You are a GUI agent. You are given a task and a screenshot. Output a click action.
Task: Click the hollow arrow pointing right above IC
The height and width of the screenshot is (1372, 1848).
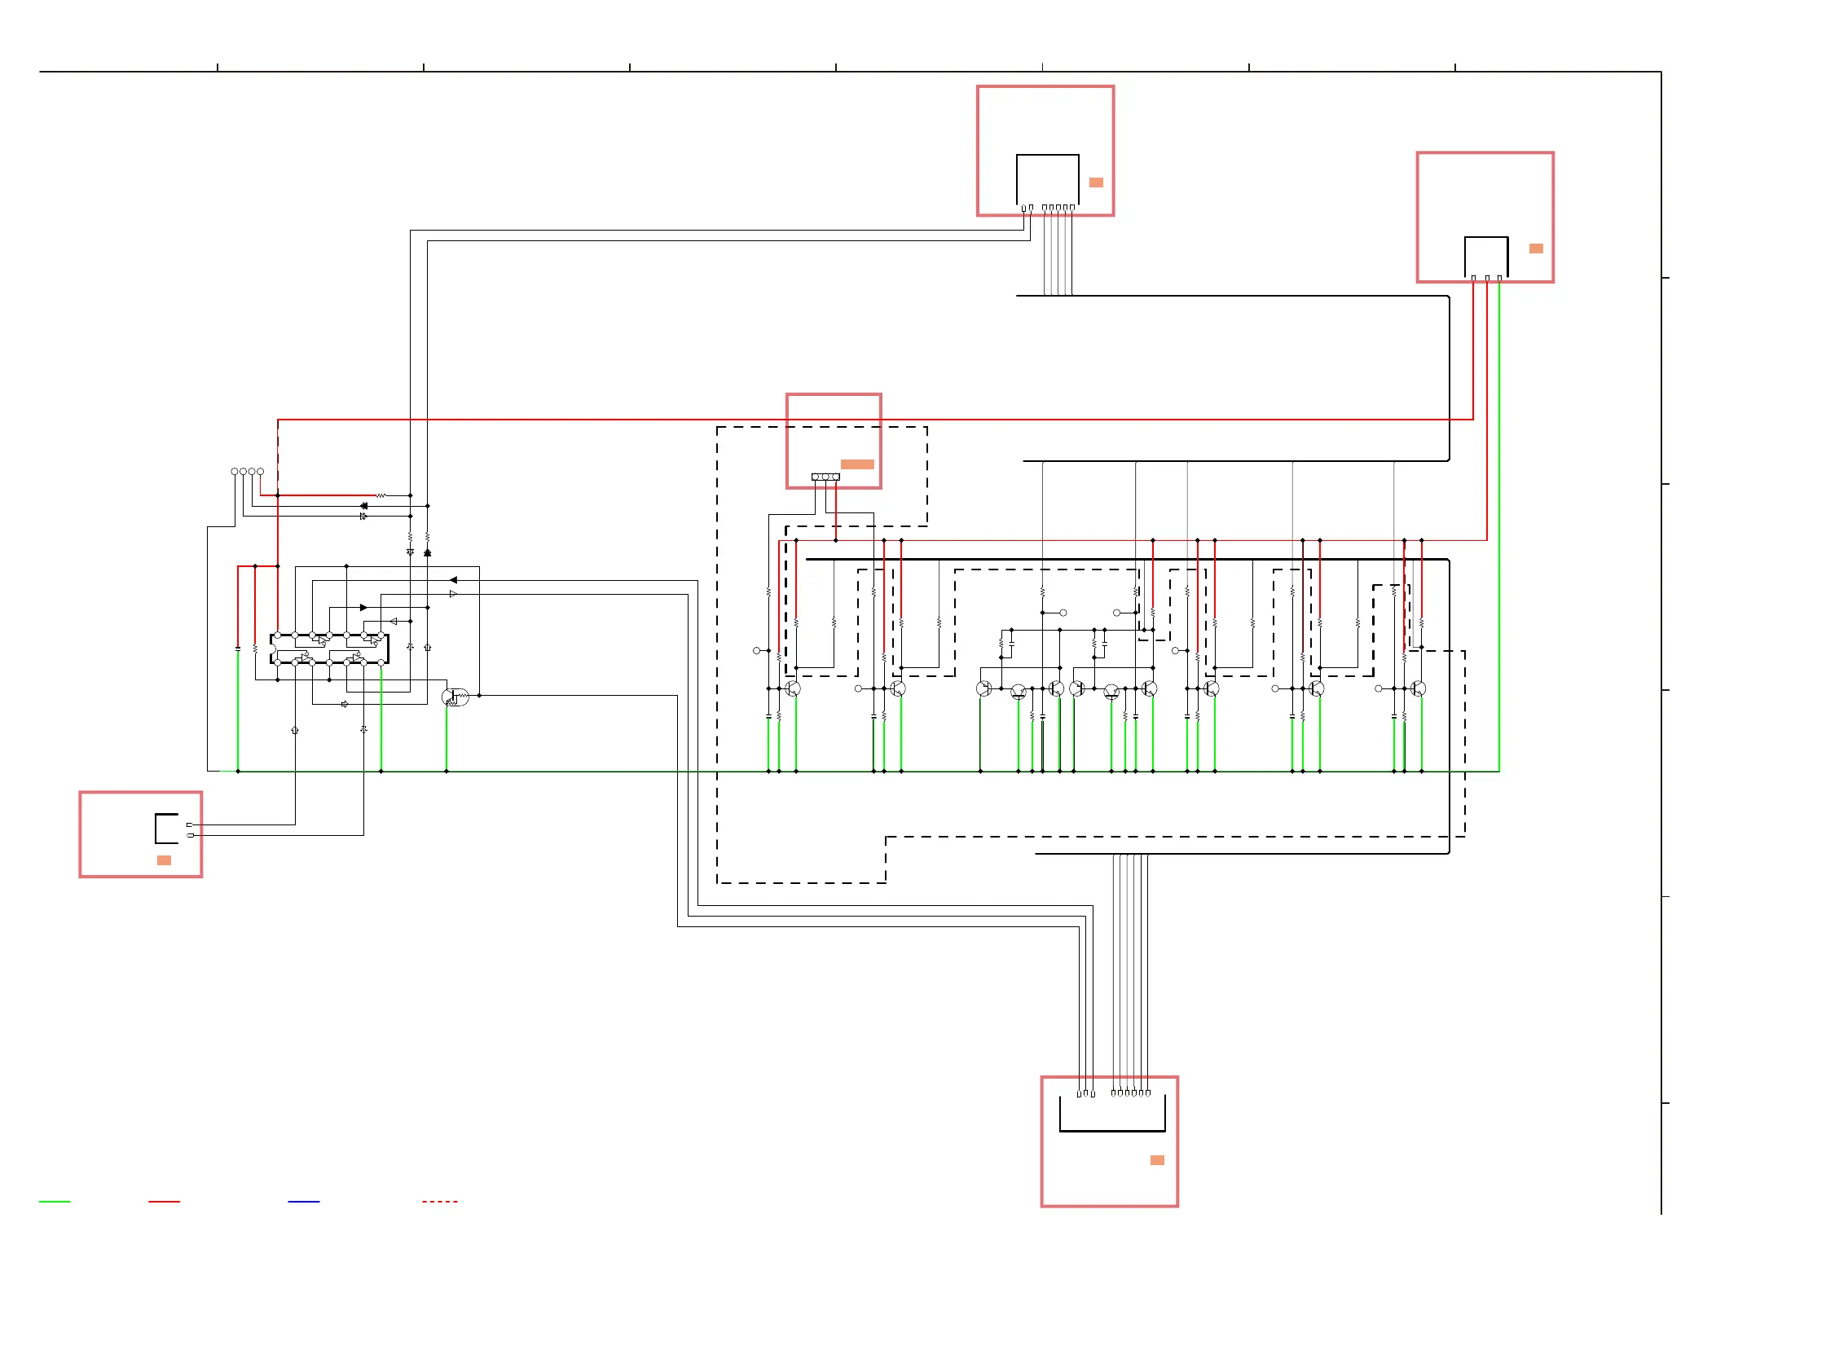[453, 594]
